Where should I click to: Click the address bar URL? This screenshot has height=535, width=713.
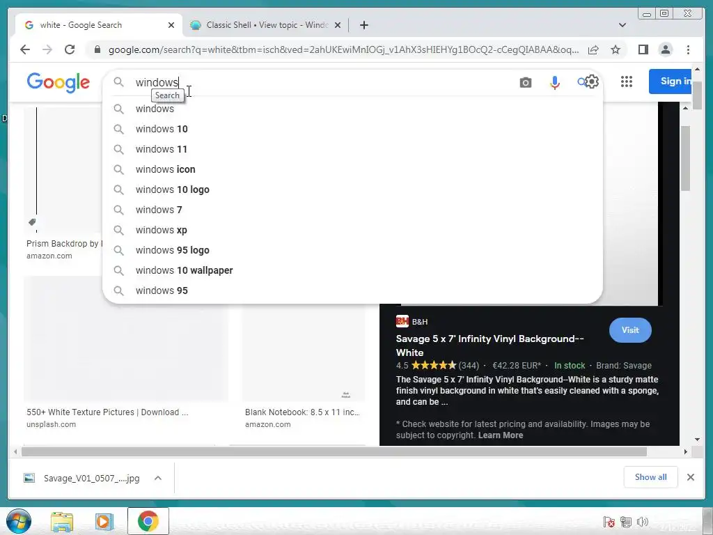click(x=343, y=49)
